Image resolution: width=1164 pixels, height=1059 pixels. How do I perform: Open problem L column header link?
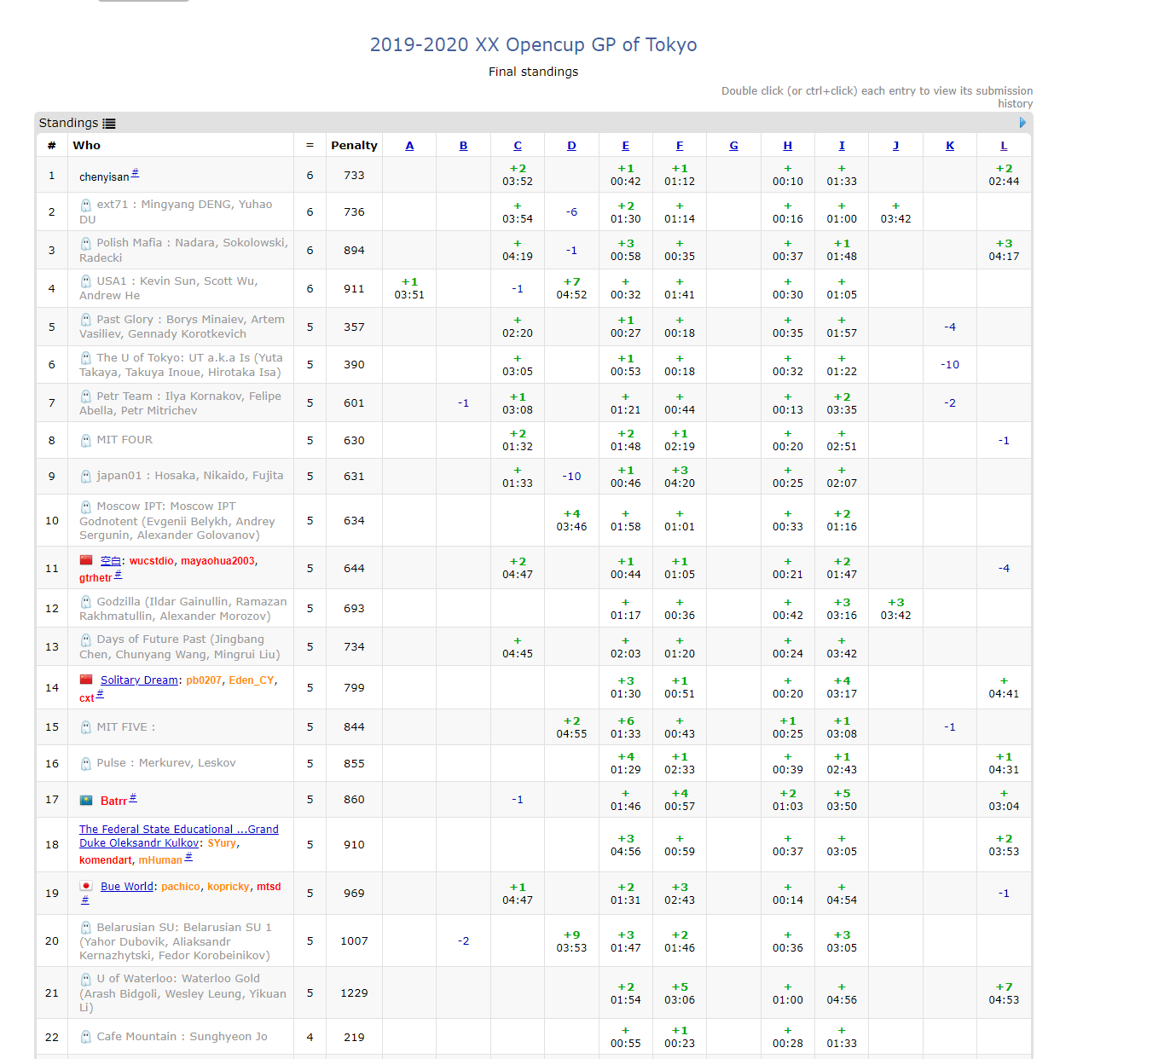1004,146
